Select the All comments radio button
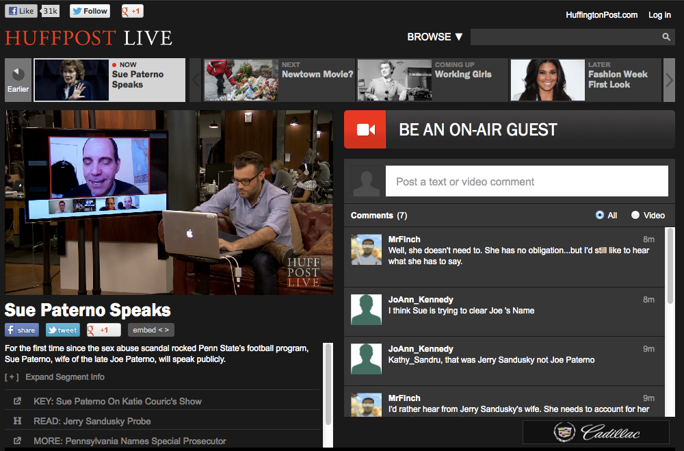Viewport: 684px width, 451px height. tap(600, 215)
